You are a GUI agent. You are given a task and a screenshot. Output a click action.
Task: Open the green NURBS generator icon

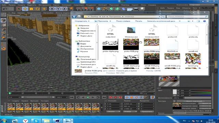111,9
